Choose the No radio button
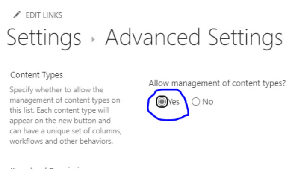 (196, 102)
